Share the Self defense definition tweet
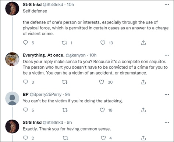Image resolution: width=174 pixels, height=142 pixels. [x=143, y=43]
